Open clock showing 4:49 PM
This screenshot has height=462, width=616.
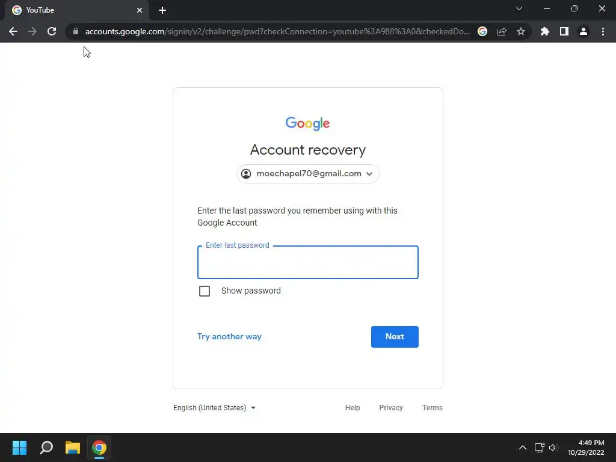[586, 448]
